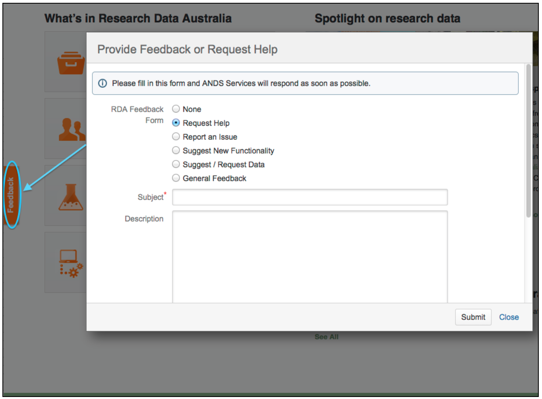The height and width of the screenshot is (399, 542).
Task: Pick the Suggest / Request Data option
Action: (176, 164)
